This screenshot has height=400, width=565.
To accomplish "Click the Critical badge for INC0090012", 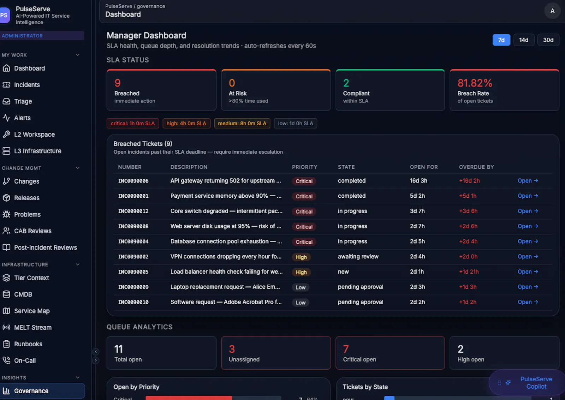I will 304,211.
